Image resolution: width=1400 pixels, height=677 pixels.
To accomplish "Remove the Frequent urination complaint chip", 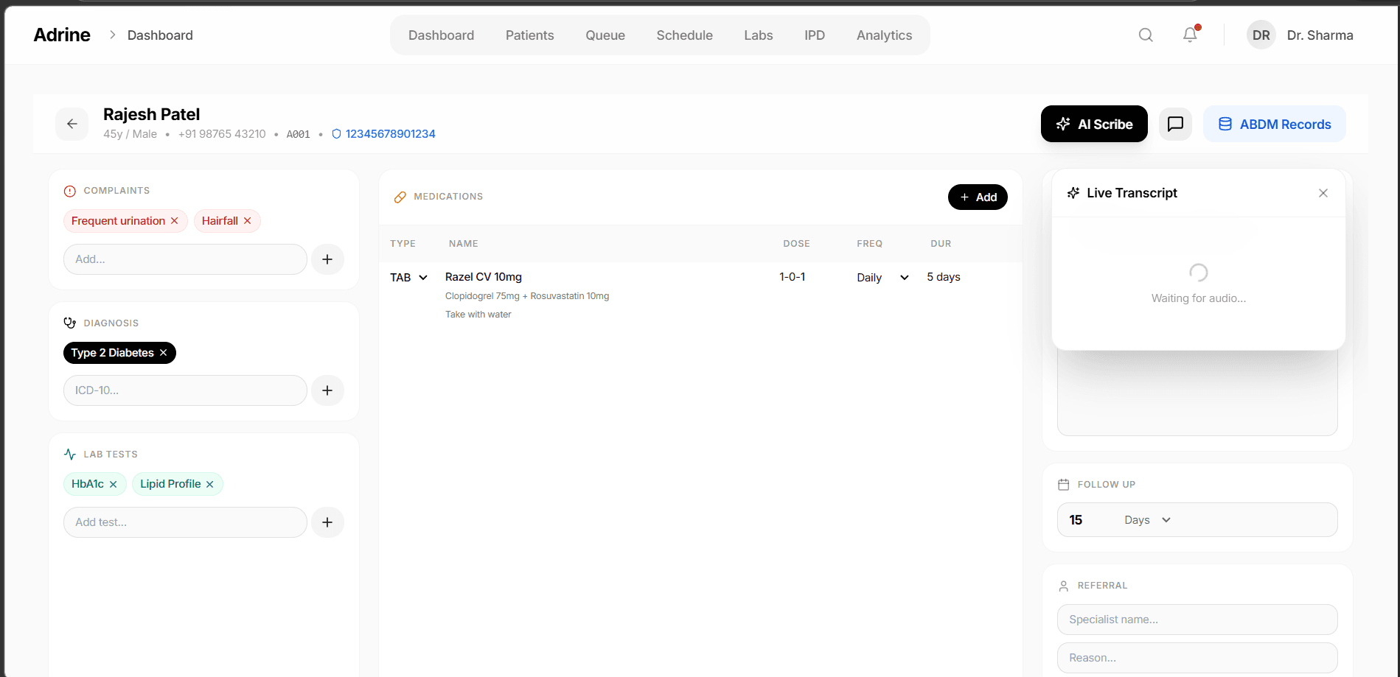I will [x=175, y=220].
